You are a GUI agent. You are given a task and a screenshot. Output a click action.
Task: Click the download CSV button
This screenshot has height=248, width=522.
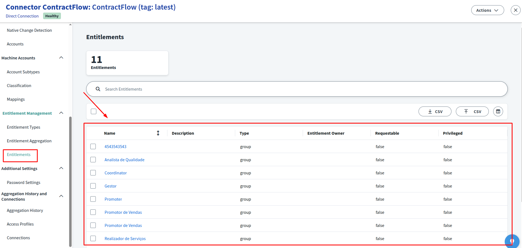click(x=435, y=111)
